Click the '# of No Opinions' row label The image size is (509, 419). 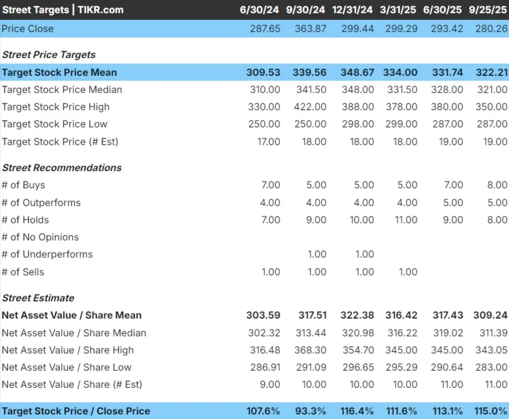pyautogui.click(x=40, y=237)
